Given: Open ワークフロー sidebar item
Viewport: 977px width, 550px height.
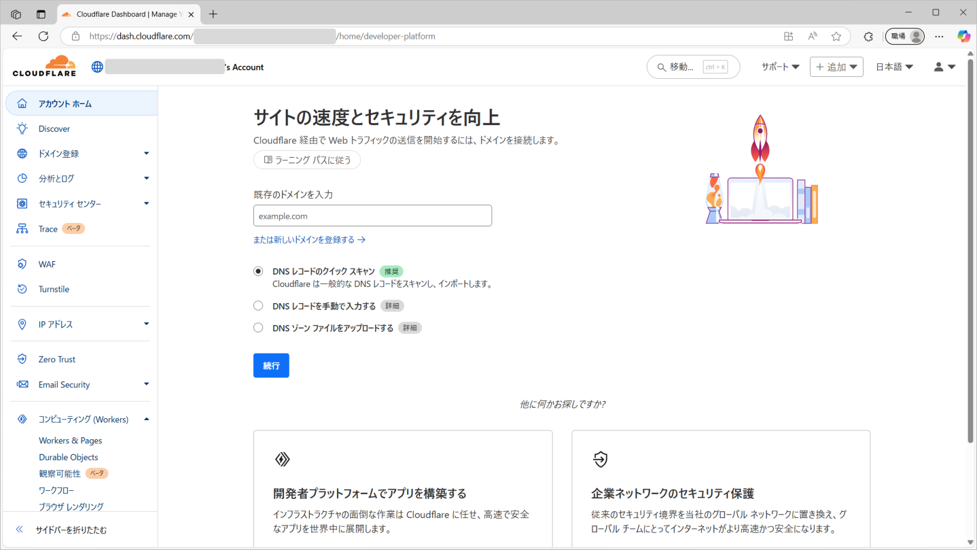Looking at the screenshot, I should [56, 490].
